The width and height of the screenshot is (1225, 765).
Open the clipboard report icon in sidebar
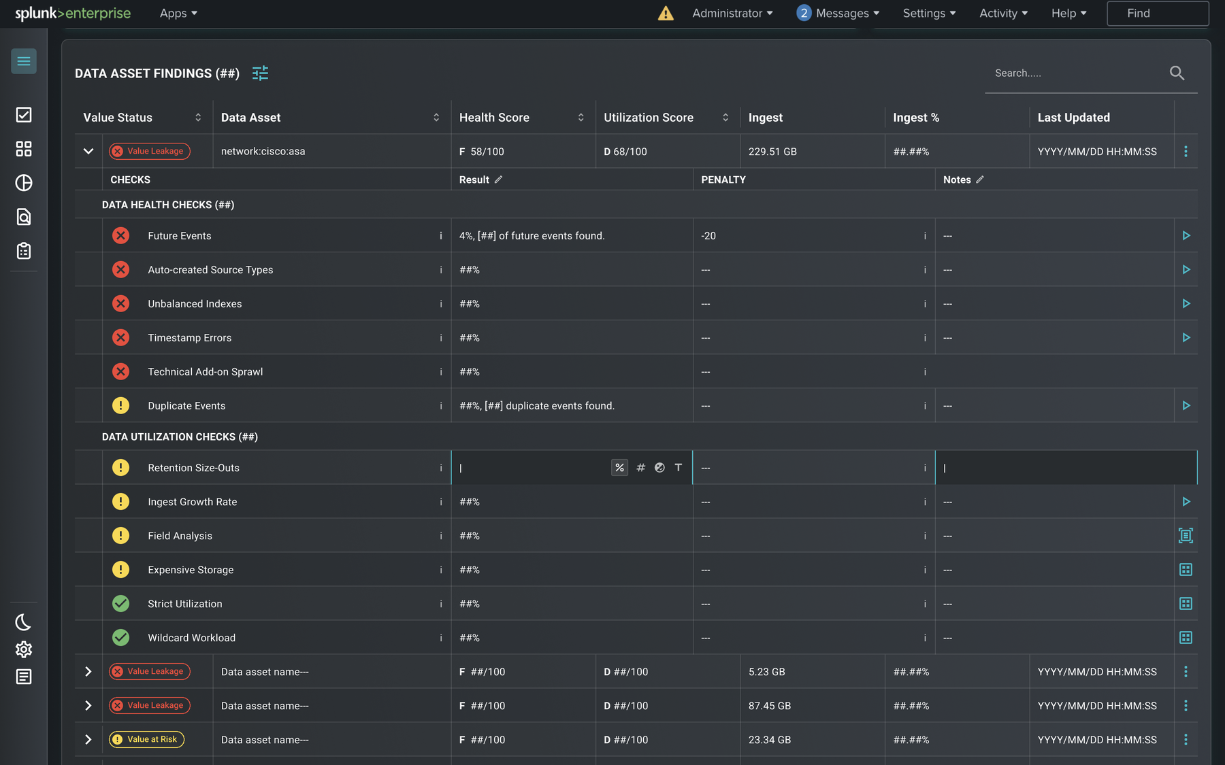click(x=24, y=251)
